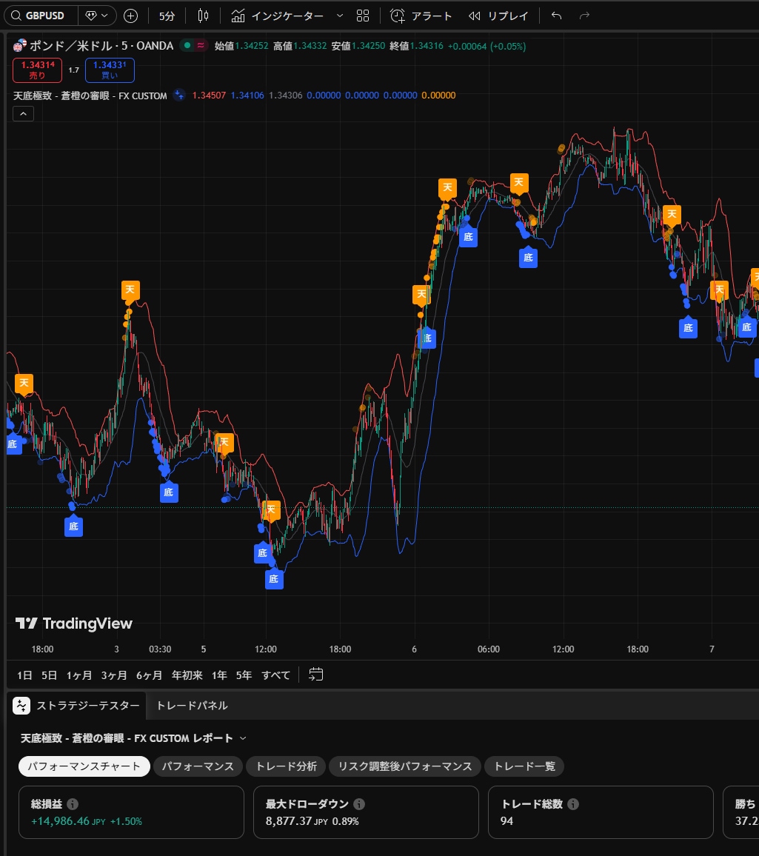This screenshot has height=856, width=759.
Task: Click the info icon next to トレード総数
Action: pos(573,804)
